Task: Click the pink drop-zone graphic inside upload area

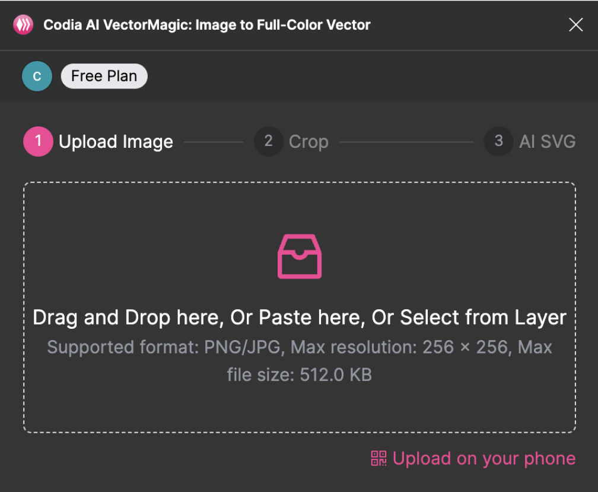Action: [x=299, y=256]
